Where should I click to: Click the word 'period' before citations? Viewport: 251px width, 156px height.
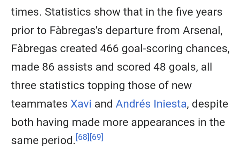(x=57, y=141)
